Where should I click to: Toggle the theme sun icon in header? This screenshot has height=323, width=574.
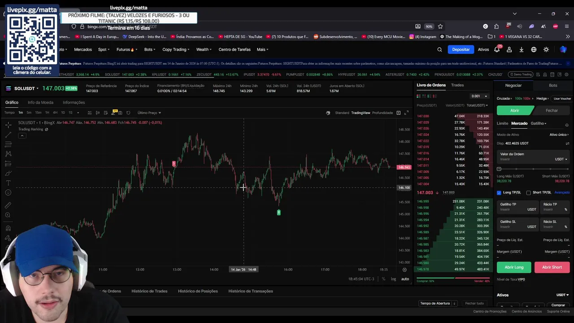coord(546,49)
